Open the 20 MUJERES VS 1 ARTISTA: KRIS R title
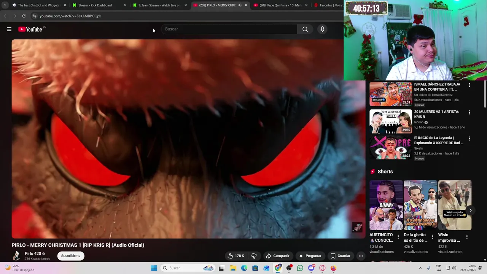 pyautogui.click(x=437, y=114)
